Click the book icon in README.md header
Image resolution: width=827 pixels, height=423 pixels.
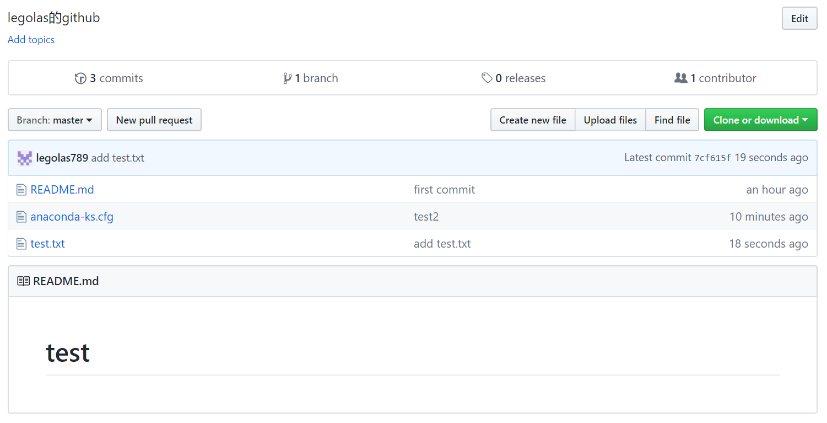23,281
